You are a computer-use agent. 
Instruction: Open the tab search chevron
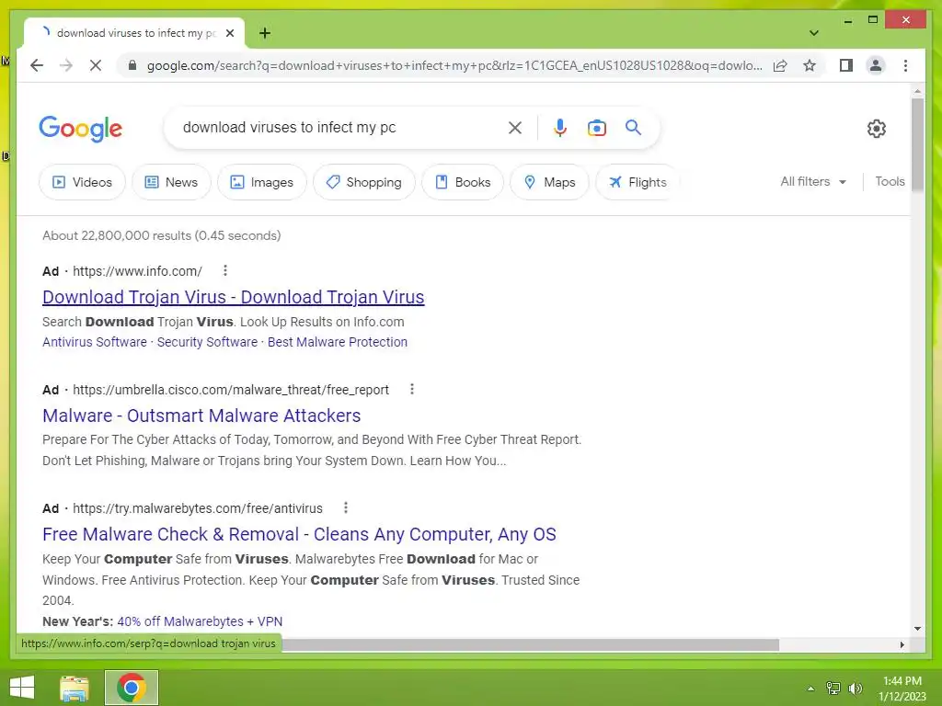[813, 33]
